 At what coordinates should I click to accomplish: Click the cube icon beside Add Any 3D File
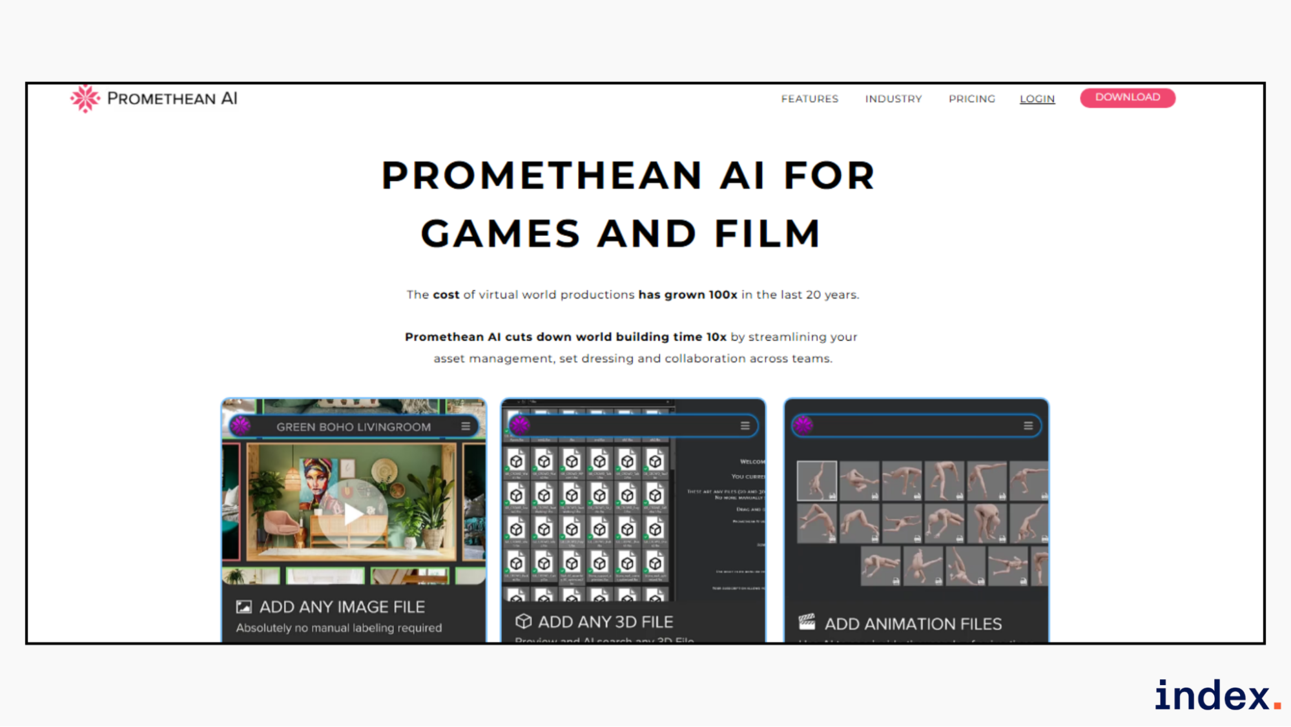click(x=523, y=622)
